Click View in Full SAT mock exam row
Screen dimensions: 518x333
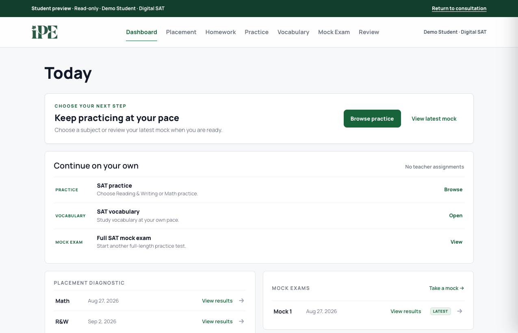pyautogui.click(x=457, y=242)
